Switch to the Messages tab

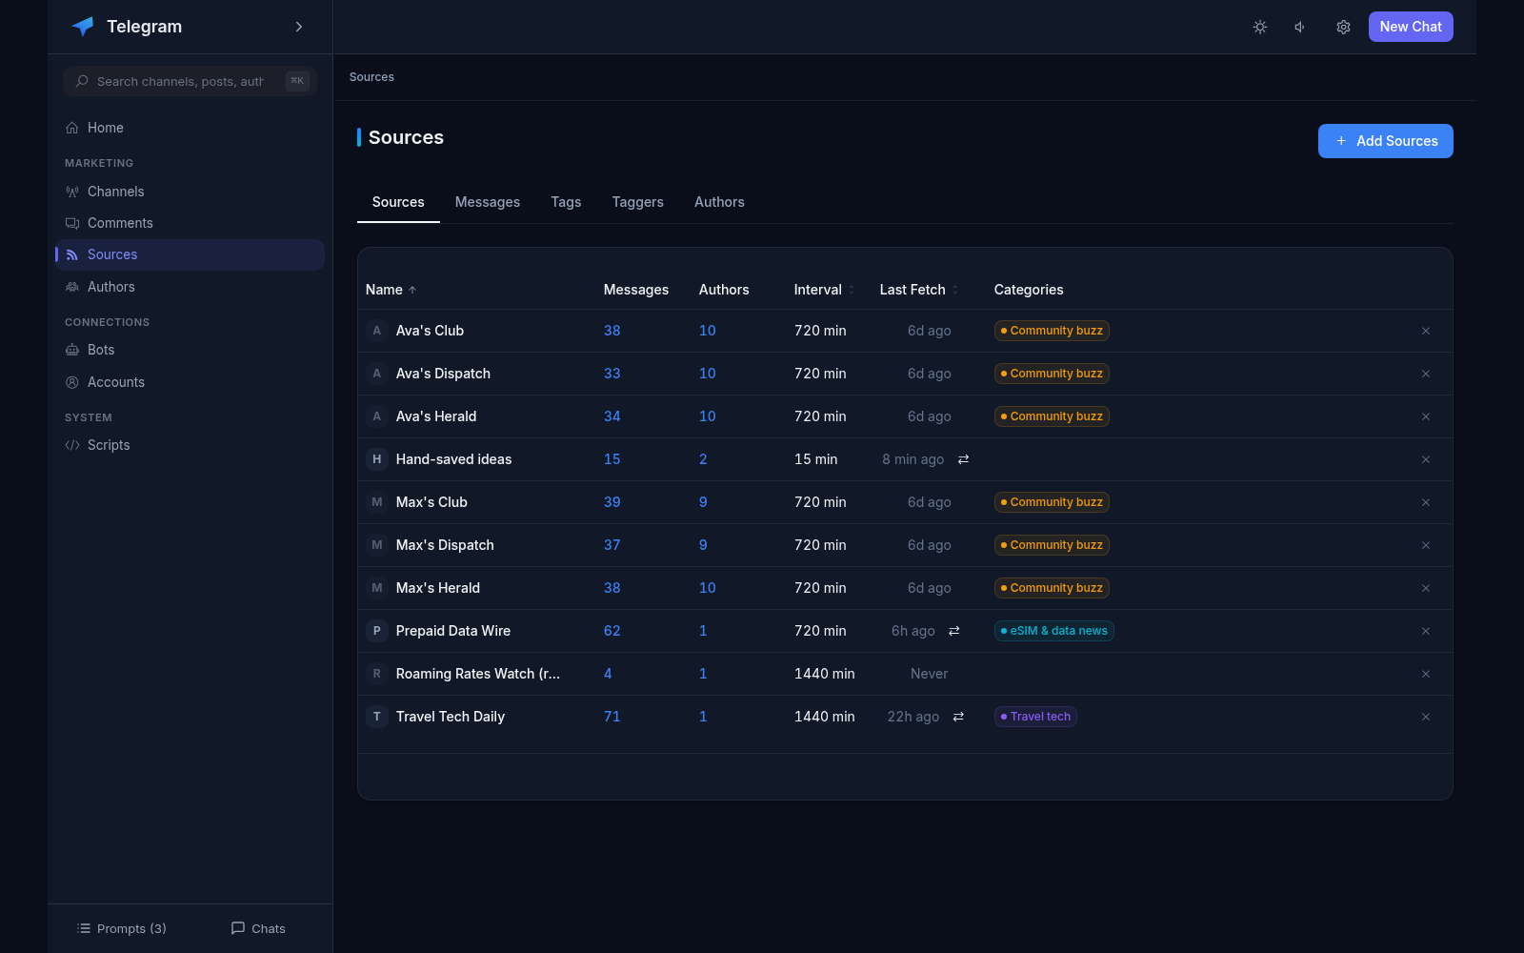point(488,202)
